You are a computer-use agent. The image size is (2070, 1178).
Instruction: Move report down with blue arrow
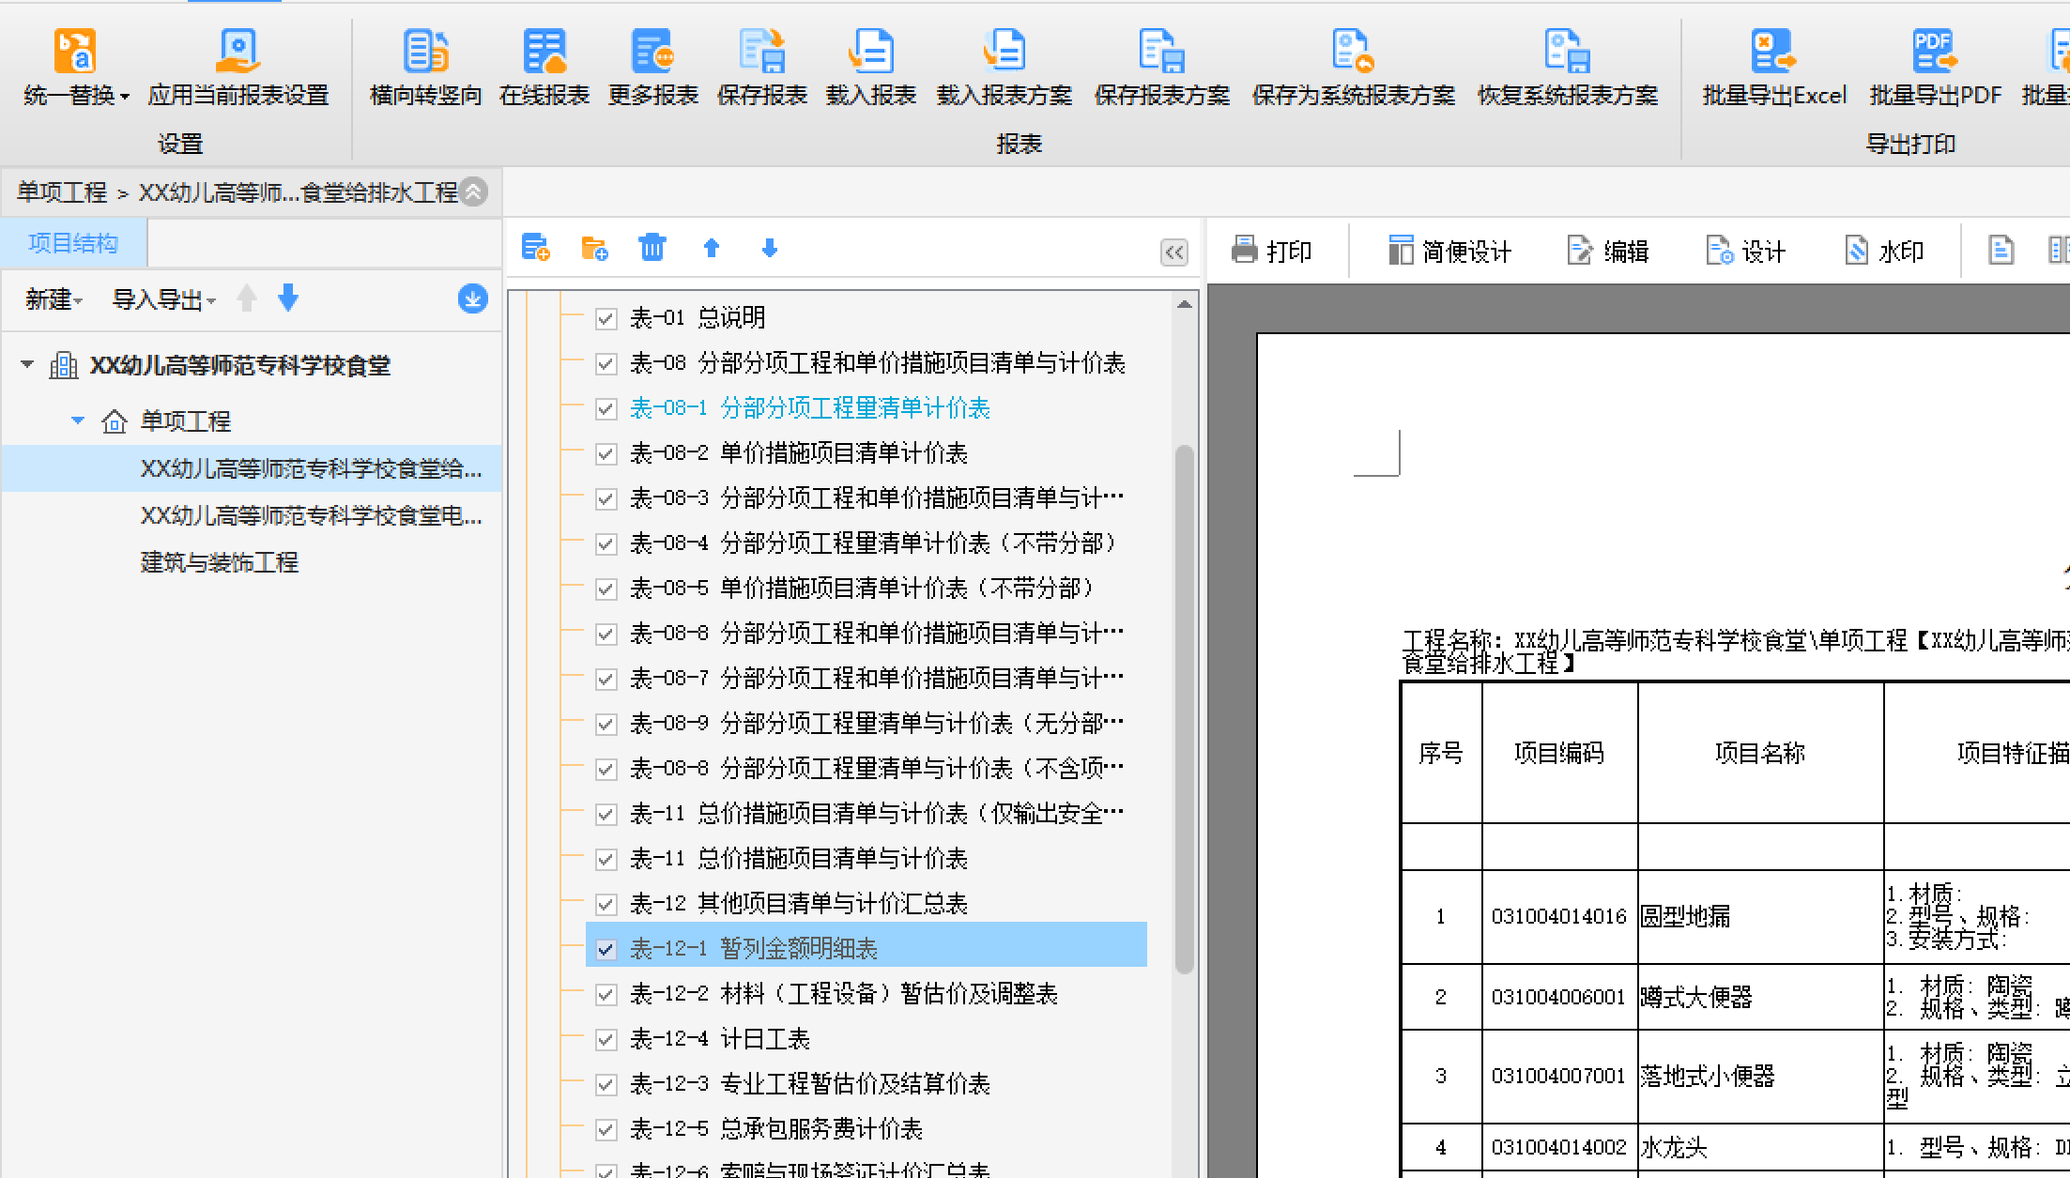tap(770, 248)
